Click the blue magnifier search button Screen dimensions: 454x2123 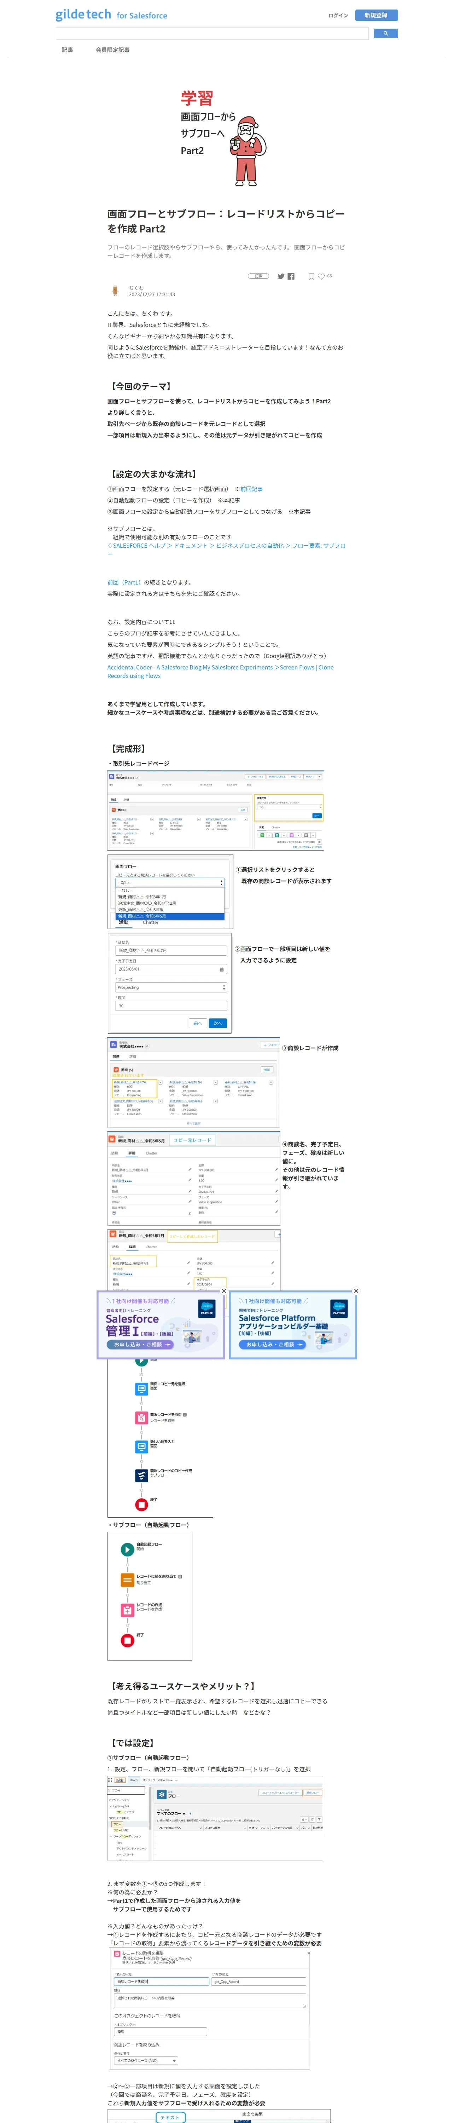386,34
